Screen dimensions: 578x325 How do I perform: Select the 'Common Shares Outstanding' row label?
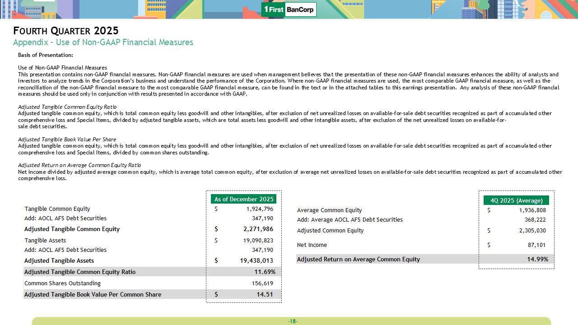pos(62,283)
